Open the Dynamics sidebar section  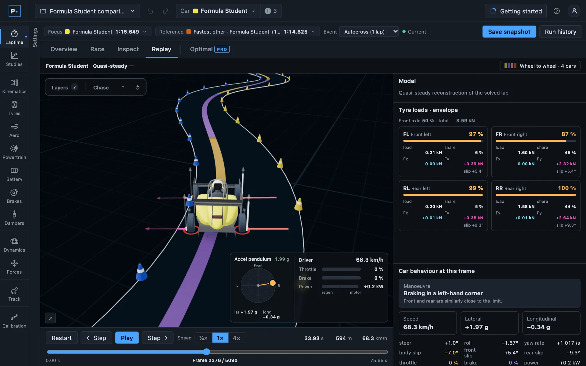pyautogui.click(x=14, y=245)
